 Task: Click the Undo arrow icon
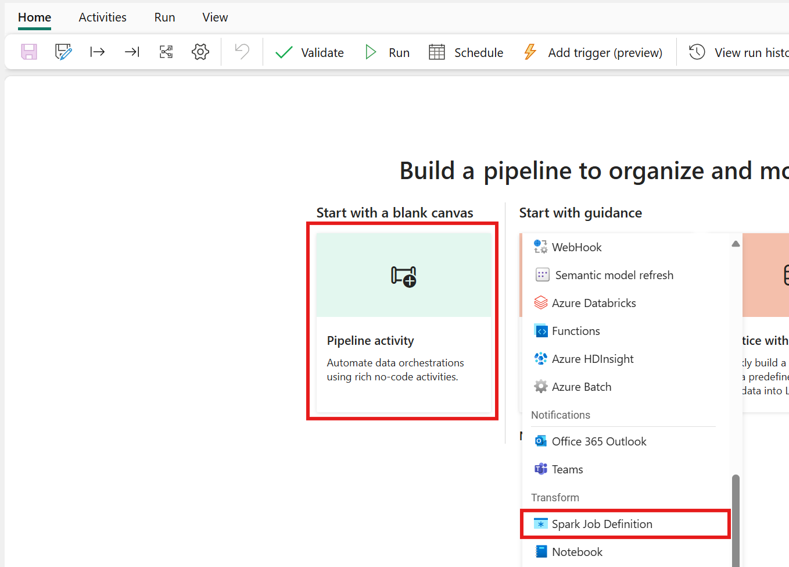pyautogui.click(x=242, y=52)
